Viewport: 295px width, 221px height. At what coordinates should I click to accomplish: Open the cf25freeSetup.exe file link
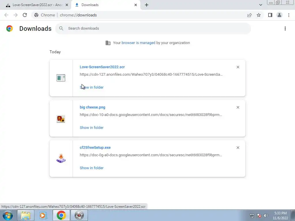pos(95,147)
